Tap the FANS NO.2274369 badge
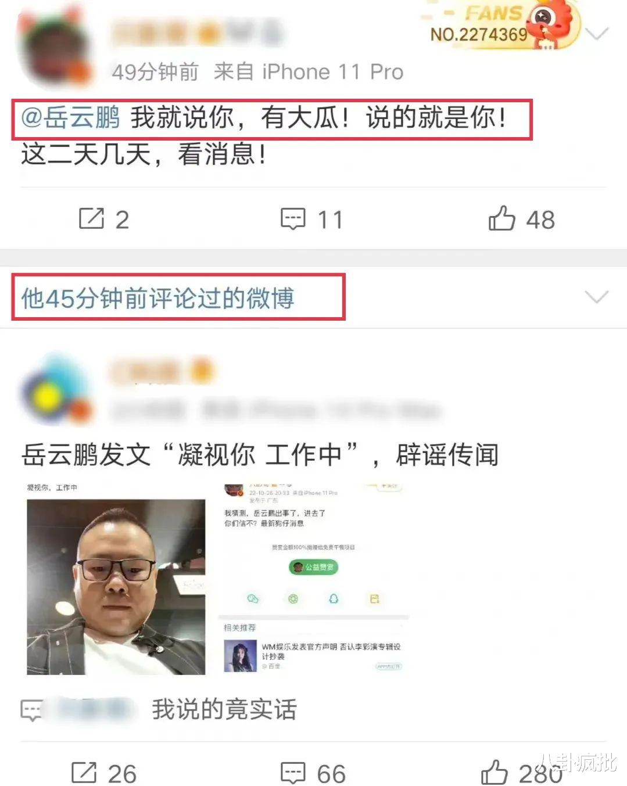Image resolution: width=627 pixels, height=786 pixels. 503,25
